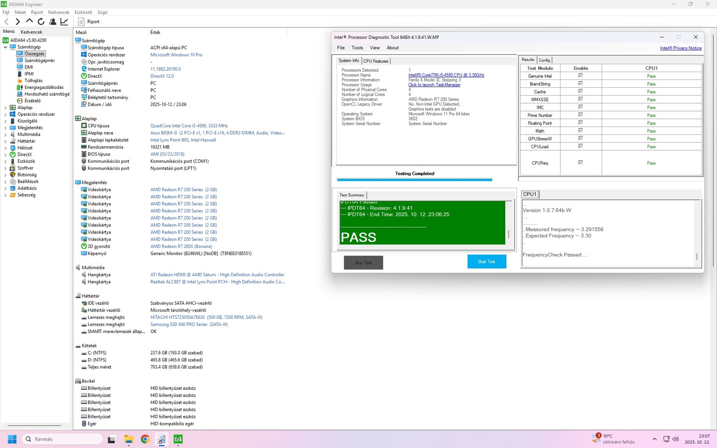717x448 pixels.
Task: Toggle the Prime Number test checkbox
Action: click(580, 115)
